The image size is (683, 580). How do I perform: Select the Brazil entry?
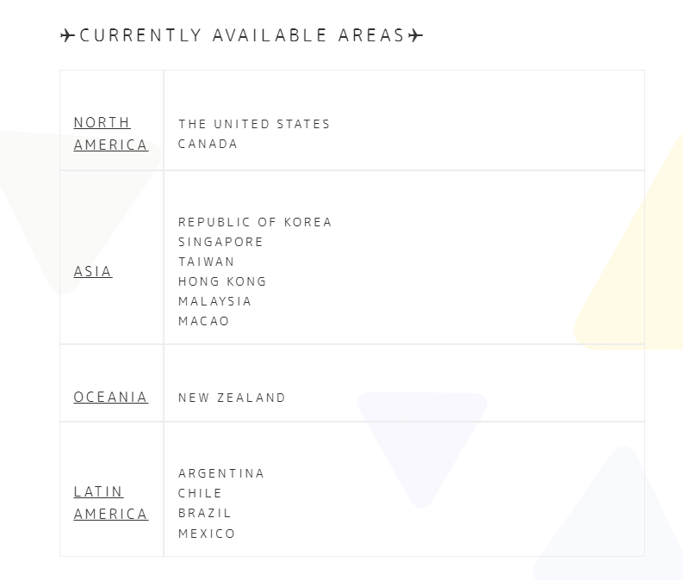[205, 513]
